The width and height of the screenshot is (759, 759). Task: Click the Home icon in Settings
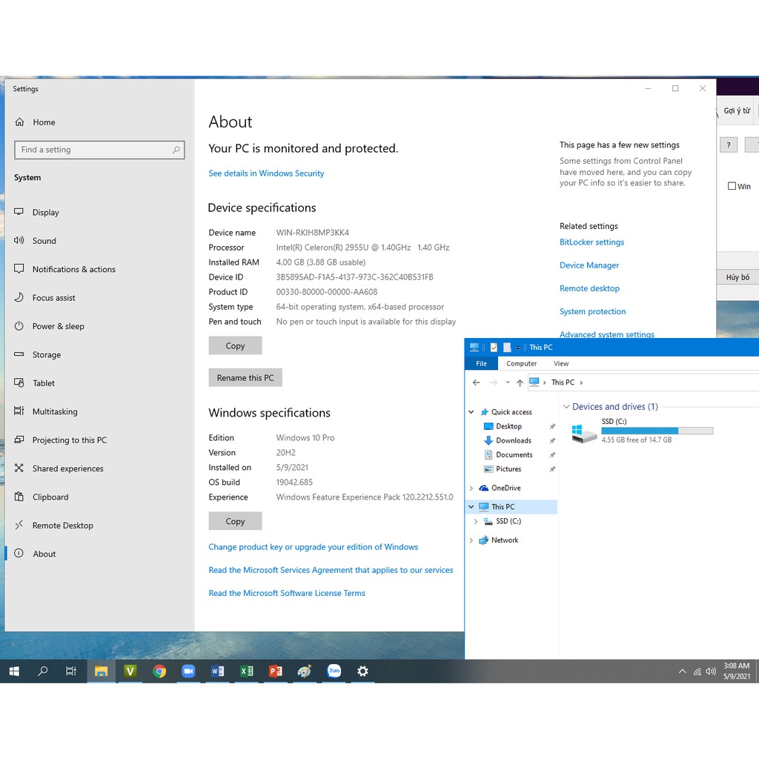click(19, 122)
